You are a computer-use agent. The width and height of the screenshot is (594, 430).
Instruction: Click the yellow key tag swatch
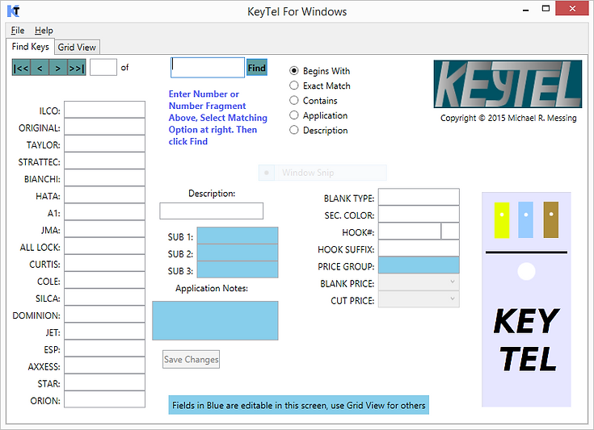502,220
